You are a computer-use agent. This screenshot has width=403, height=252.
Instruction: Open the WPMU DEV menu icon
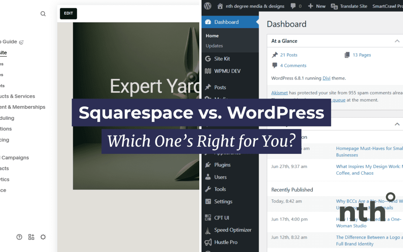(208, 71)
